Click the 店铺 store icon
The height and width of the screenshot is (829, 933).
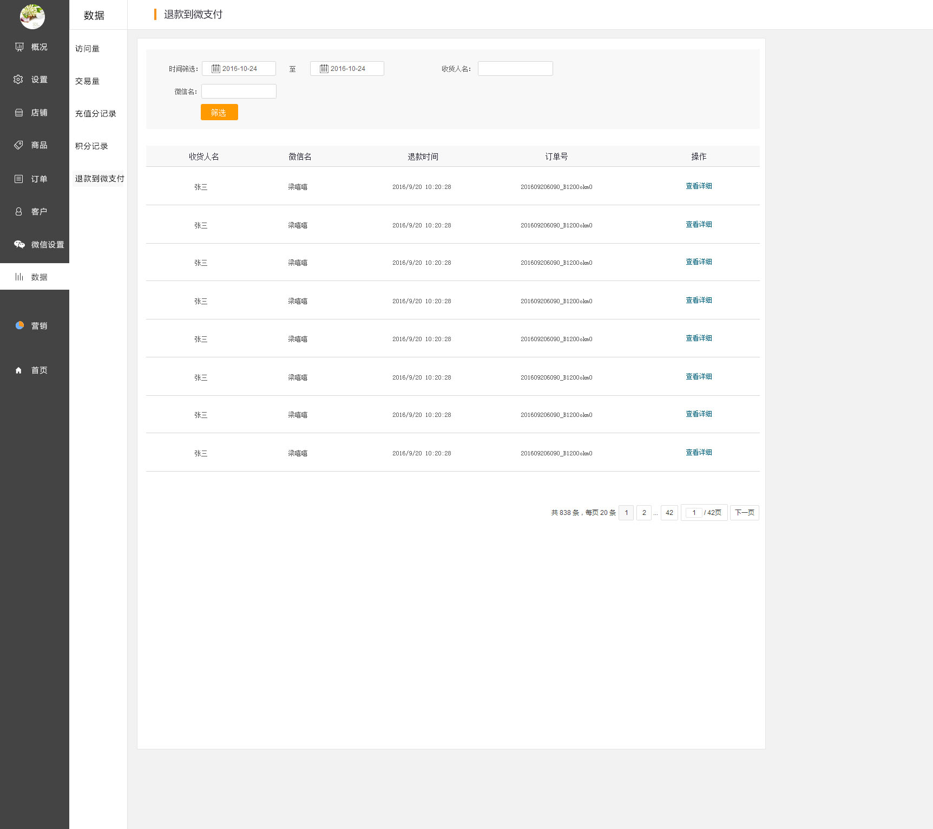19,113
